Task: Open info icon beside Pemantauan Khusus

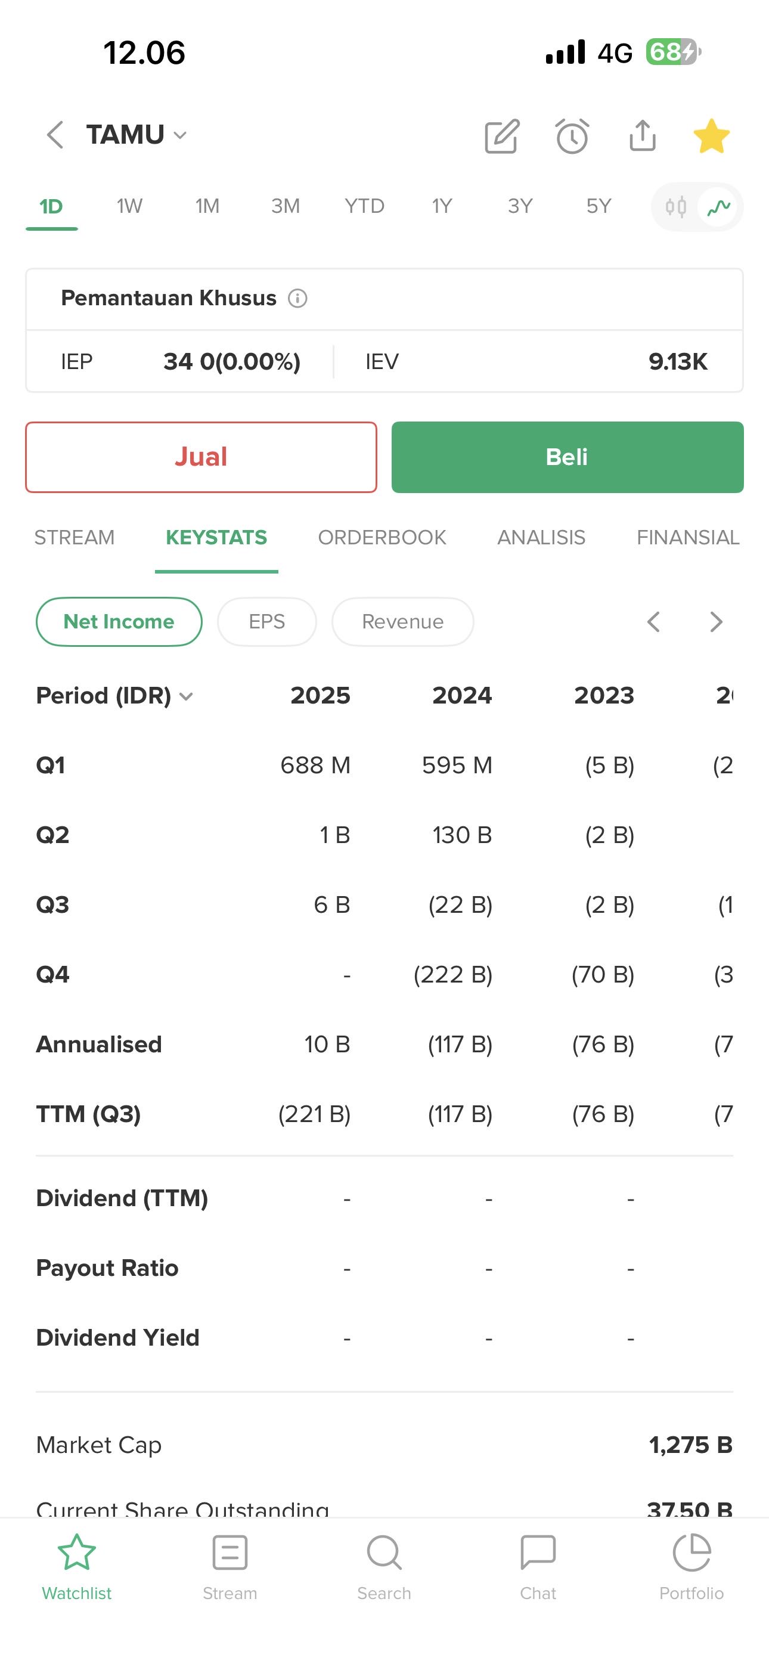Action: click(x=297, y=298)
